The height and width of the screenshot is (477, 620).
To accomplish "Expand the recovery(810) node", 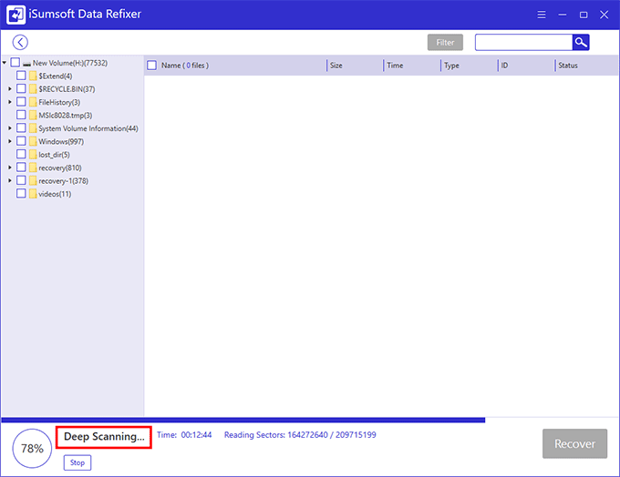I will (10, 167).
